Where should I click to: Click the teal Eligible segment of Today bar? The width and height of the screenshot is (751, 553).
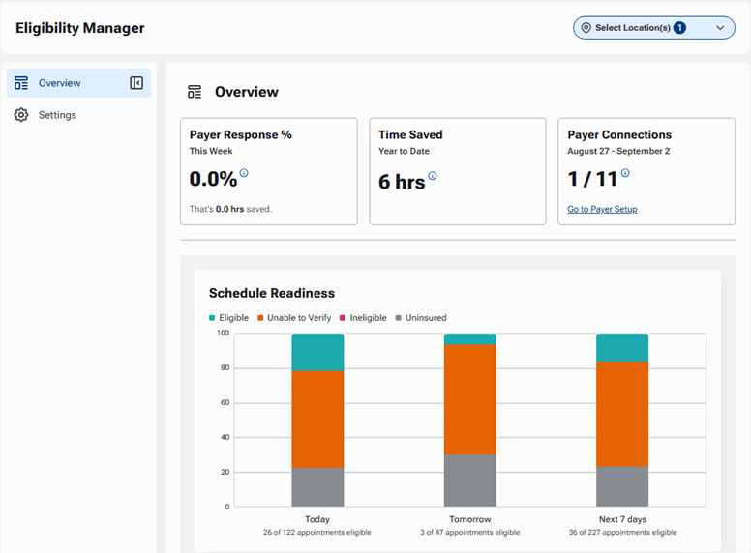pyautogui.click(x=317, y=352)
